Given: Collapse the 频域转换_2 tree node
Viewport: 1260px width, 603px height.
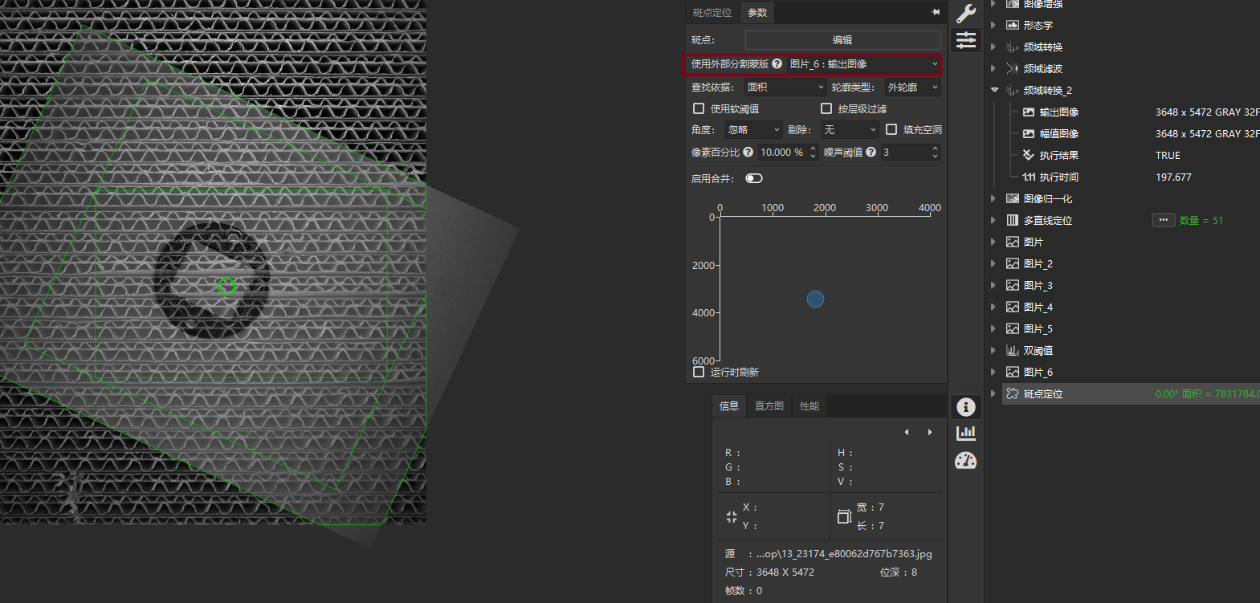Looking at the screenshot, I should point(995,90).
